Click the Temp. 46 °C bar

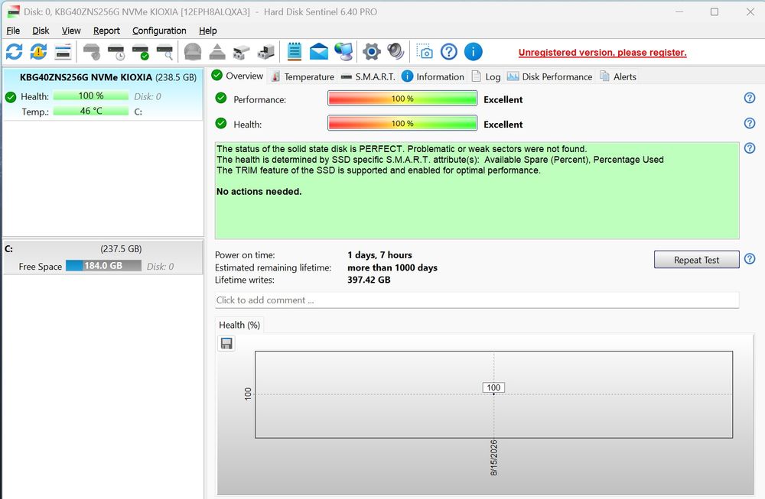[x=91, y=111]
